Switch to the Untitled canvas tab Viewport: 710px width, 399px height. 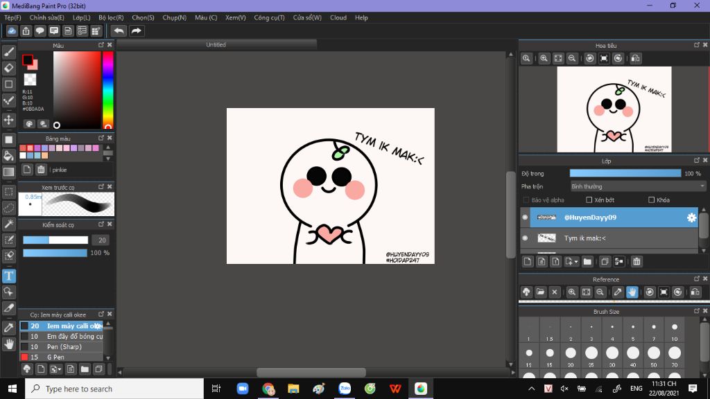(216, 44)
